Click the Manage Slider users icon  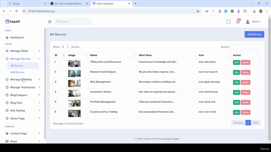point(7,51)
